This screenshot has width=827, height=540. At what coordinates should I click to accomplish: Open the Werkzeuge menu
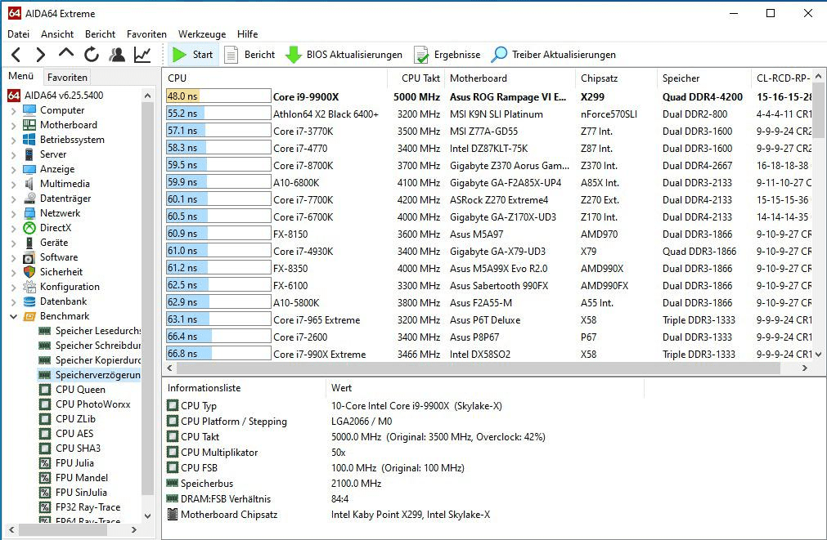point(202,34)
